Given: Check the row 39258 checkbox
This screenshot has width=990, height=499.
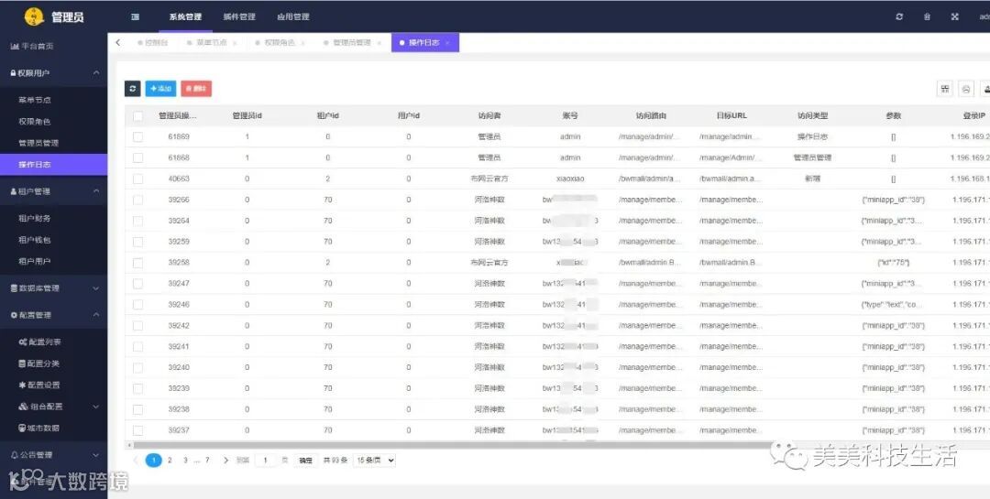Looking at the screenshot, I should [x=137, y=263].
